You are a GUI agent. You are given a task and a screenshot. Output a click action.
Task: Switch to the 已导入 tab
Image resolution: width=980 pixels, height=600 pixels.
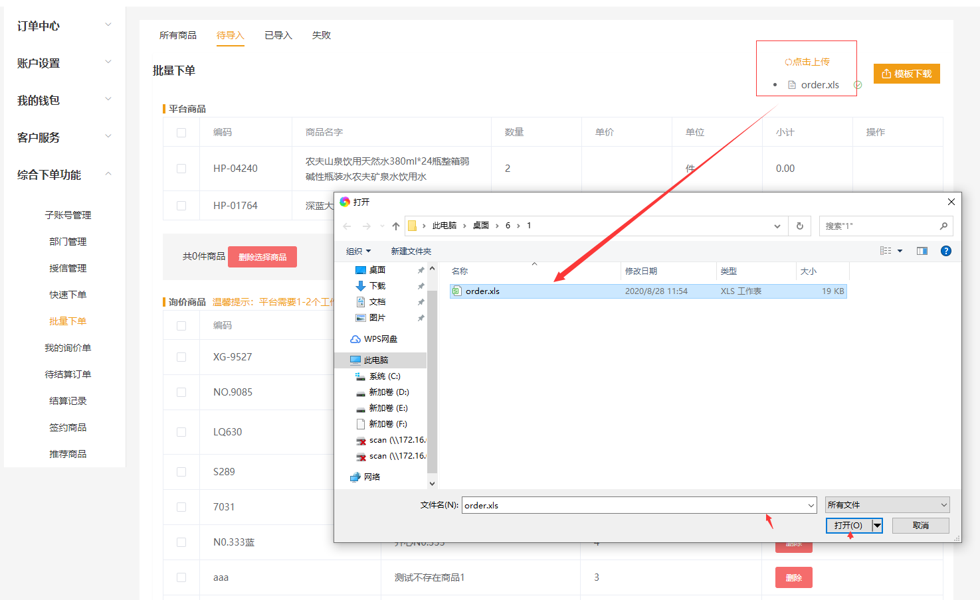point(278,35)
